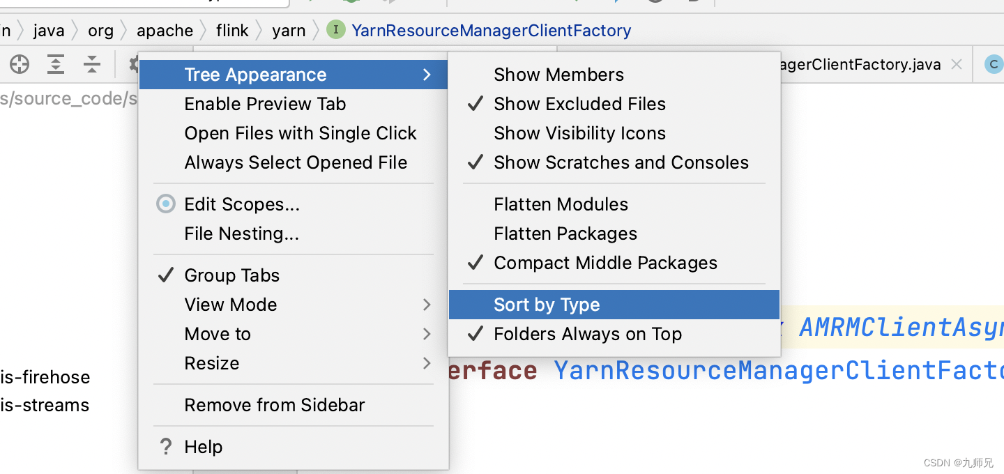Click the apache breadcrumb segment
Image resolution: width=1004 pixels, height=474 pixels.
click(165, 31)
